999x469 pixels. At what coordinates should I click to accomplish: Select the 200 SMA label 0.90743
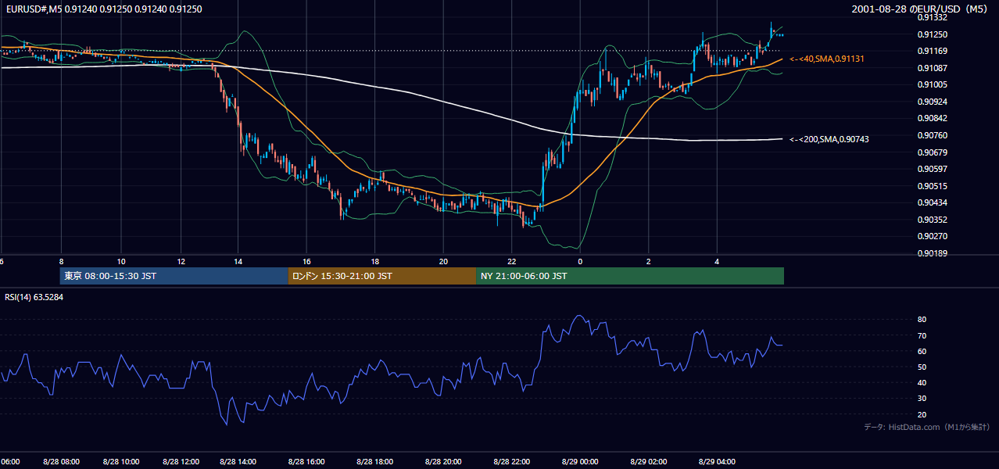pos(829,139)
